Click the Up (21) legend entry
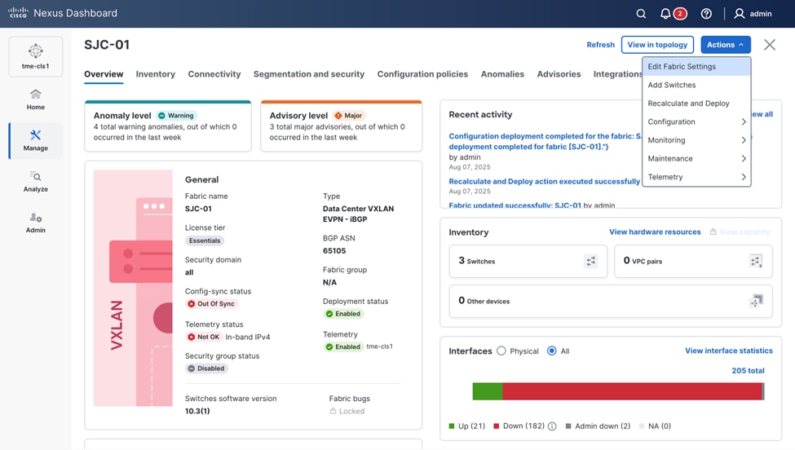The image size is (795, 450). (x=467, y=426)
